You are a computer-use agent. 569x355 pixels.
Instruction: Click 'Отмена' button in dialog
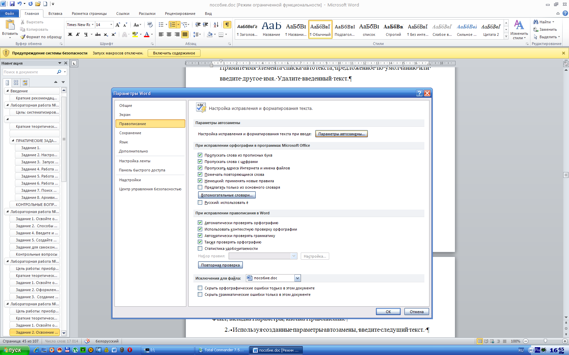417,312
